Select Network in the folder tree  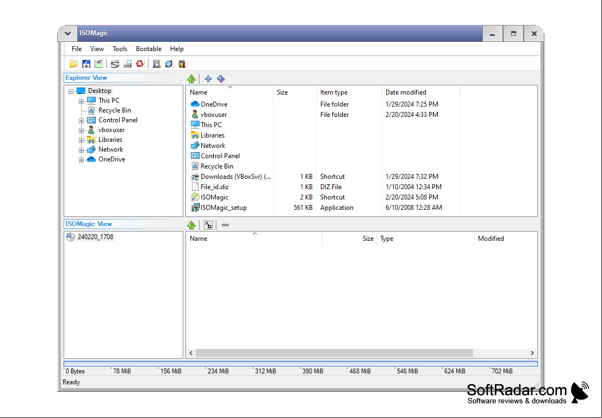click(110, 149)
